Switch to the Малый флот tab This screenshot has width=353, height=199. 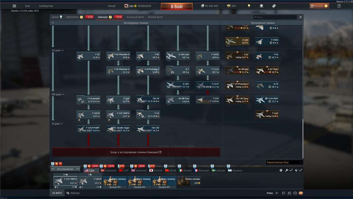pos(155,17)
